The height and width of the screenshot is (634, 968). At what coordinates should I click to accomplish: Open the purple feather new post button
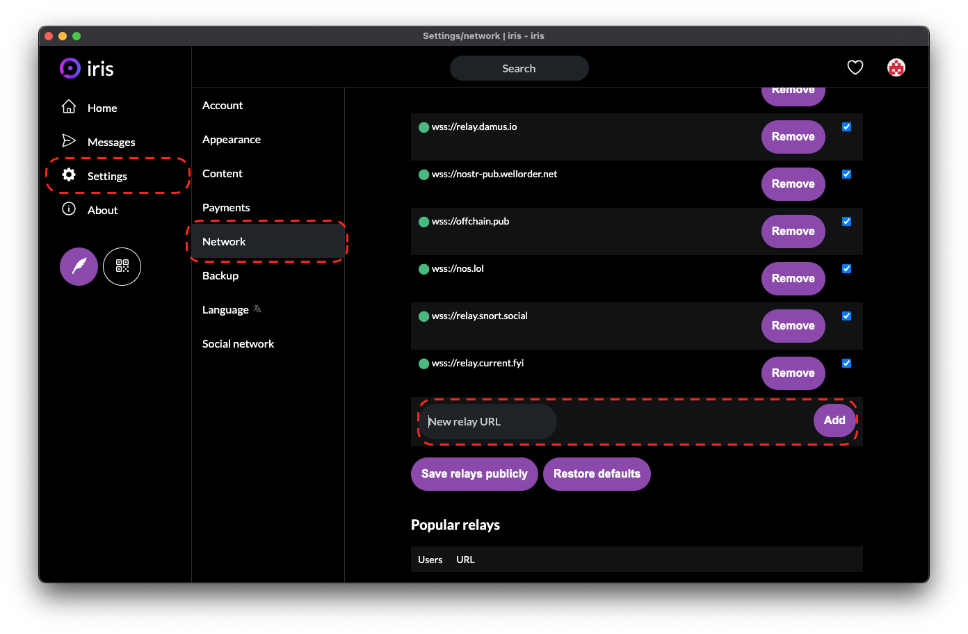click(x=79, y=266)
